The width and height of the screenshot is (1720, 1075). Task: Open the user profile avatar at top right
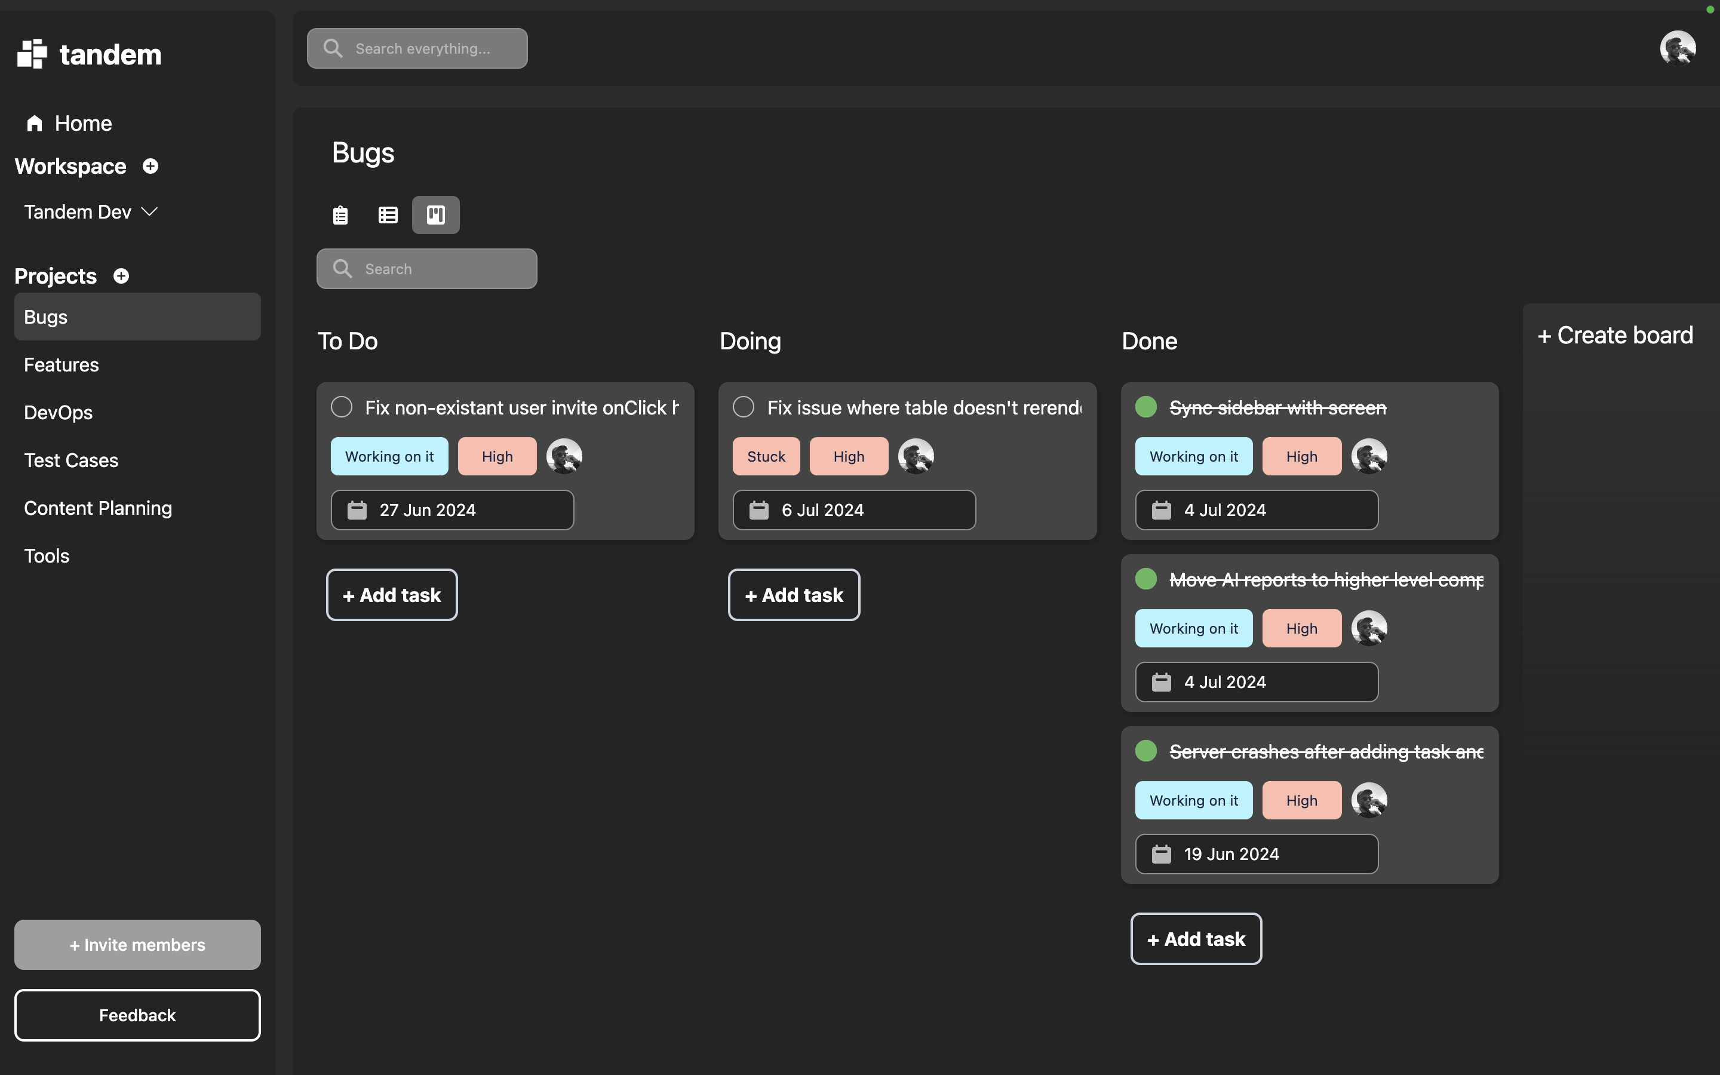1678,48
